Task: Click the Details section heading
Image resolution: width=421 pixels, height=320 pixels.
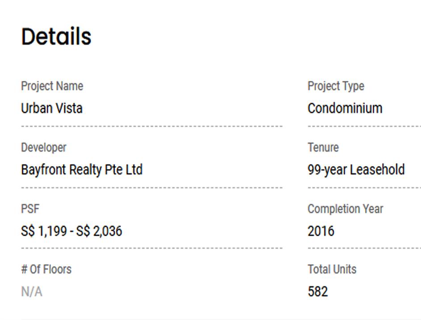Action: 56,37
